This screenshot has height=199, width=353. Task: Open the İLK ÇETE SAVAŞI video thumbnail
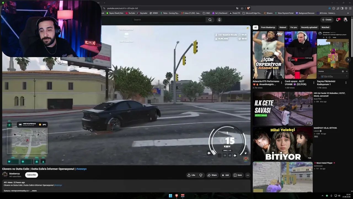283,109
